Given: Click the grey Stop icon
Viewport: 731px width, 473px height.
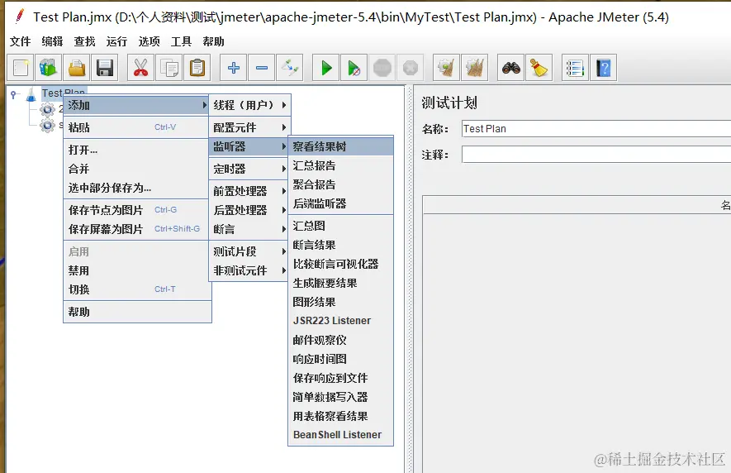Looking at the screenshot, I should [382, 68].
